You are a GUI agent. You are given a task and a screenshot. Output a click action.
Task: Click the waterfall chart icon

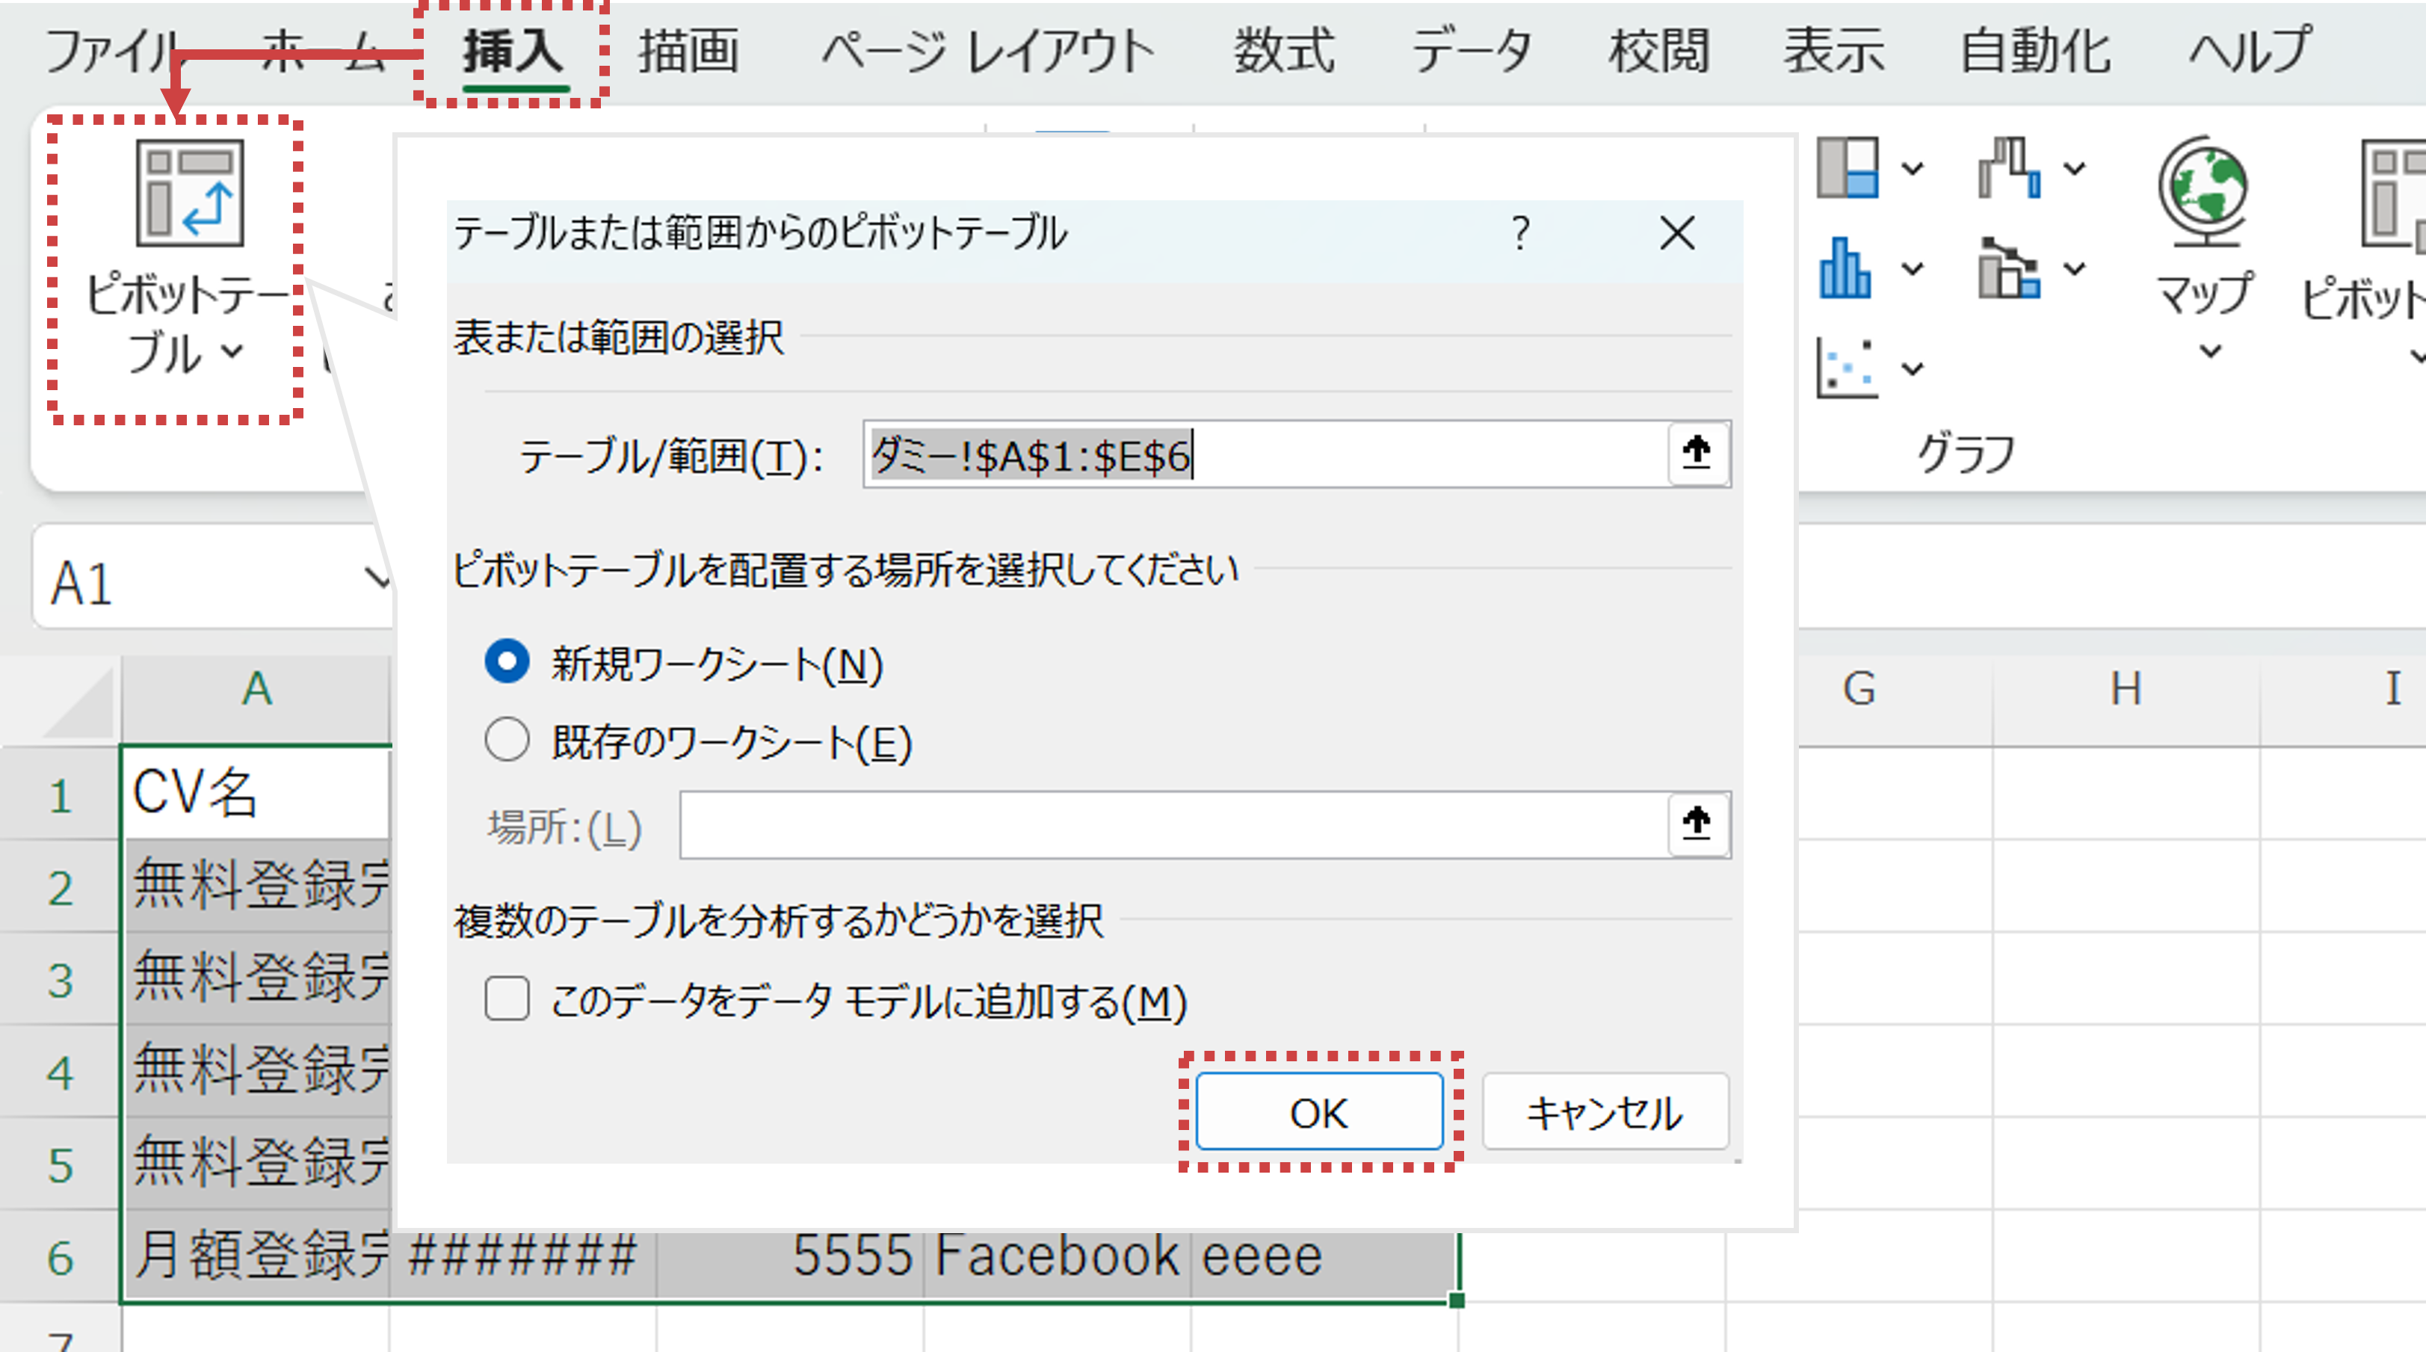click(x=2009, y=168)
